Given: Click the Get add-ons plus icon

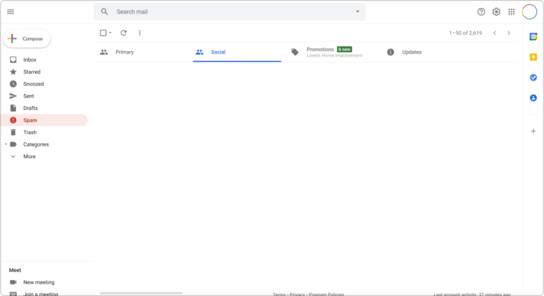Looking at the screenshot, I should point(533,131).
